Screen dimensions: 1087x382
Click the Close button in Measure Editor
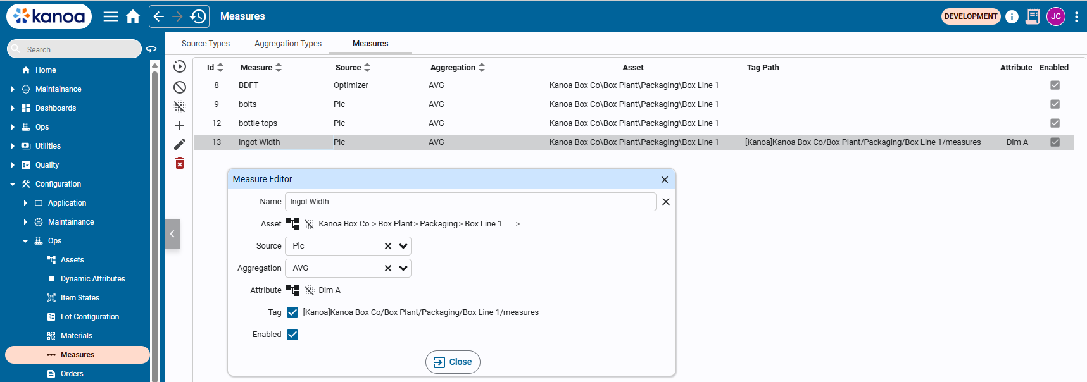click(x=453, y=362)
